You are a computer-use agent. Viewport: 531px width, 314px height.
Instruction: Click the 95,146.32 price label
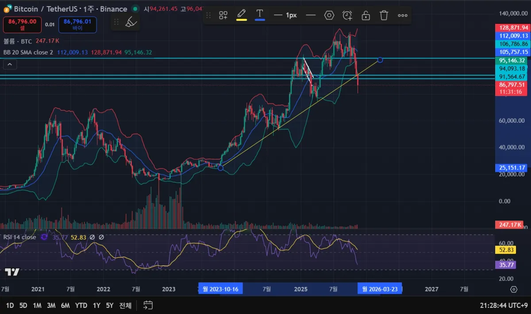[x=512, y=60]
